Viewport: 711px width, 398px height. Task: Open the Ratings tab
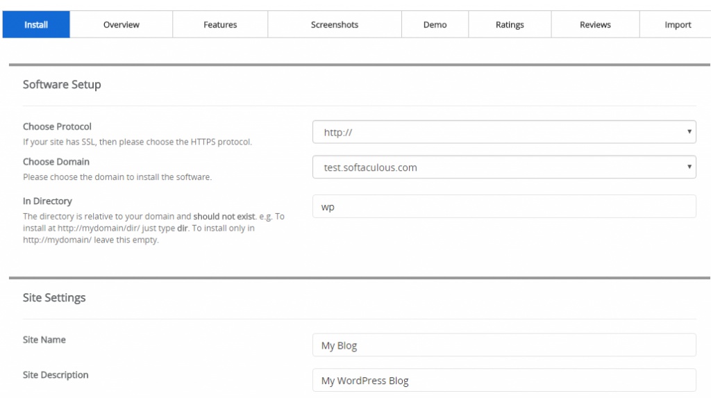point(510,25)
